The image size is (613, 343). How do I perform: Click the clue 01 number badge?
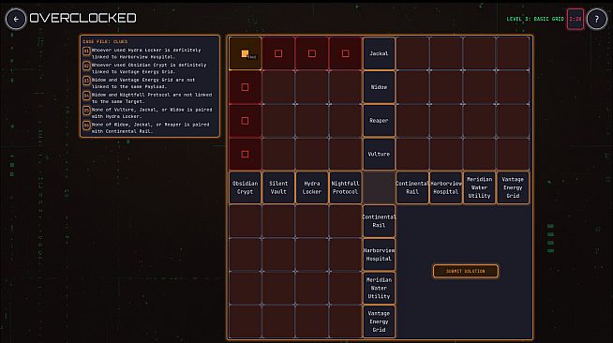(86, 51)
